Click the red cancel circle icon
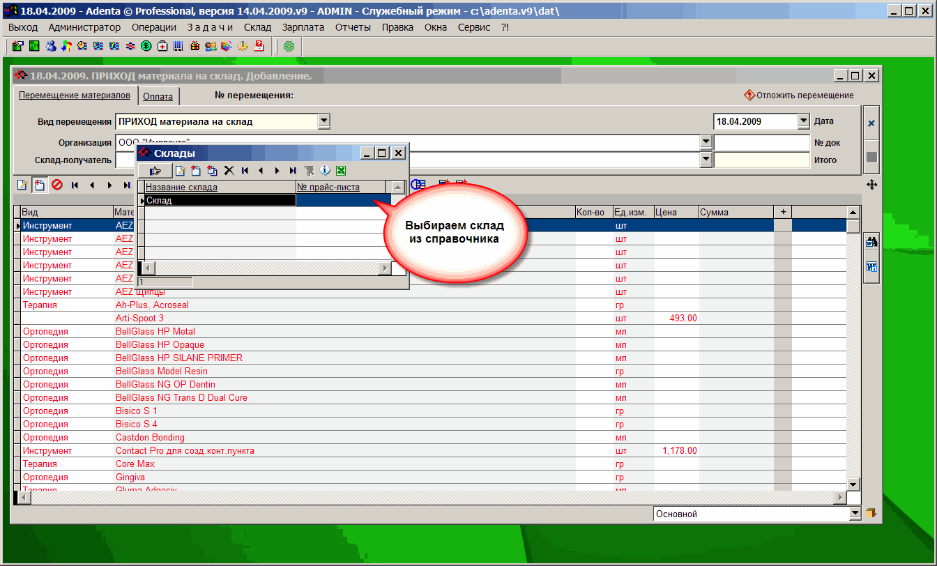The width and height of the screenshot is (937, 566). [x=57, y=185]
